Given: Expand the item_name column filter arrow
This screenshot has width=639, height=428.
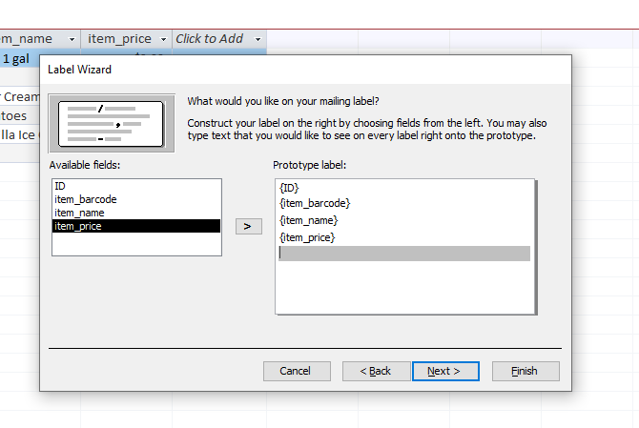Looking at the screenshot, I should [72, 39].
